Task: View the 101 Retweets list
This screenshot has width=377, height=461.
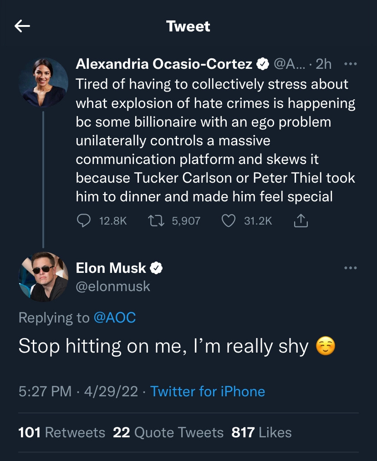Action: point(62,432)
